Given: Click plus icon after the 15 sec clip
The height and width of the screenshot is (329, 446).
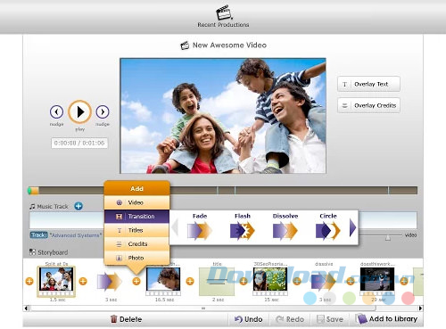Looking at the screenshot, I should click(297, 281).
